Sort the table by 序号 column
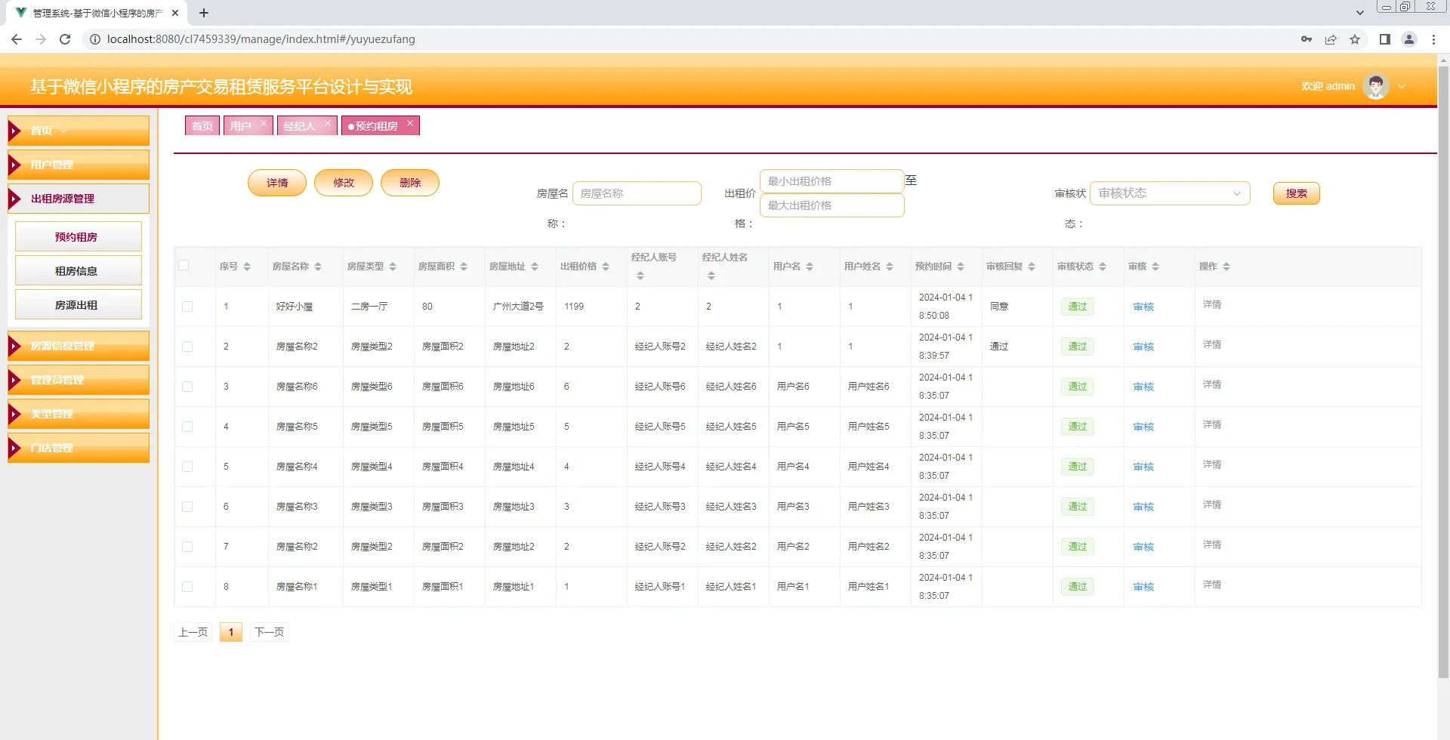 249,266
